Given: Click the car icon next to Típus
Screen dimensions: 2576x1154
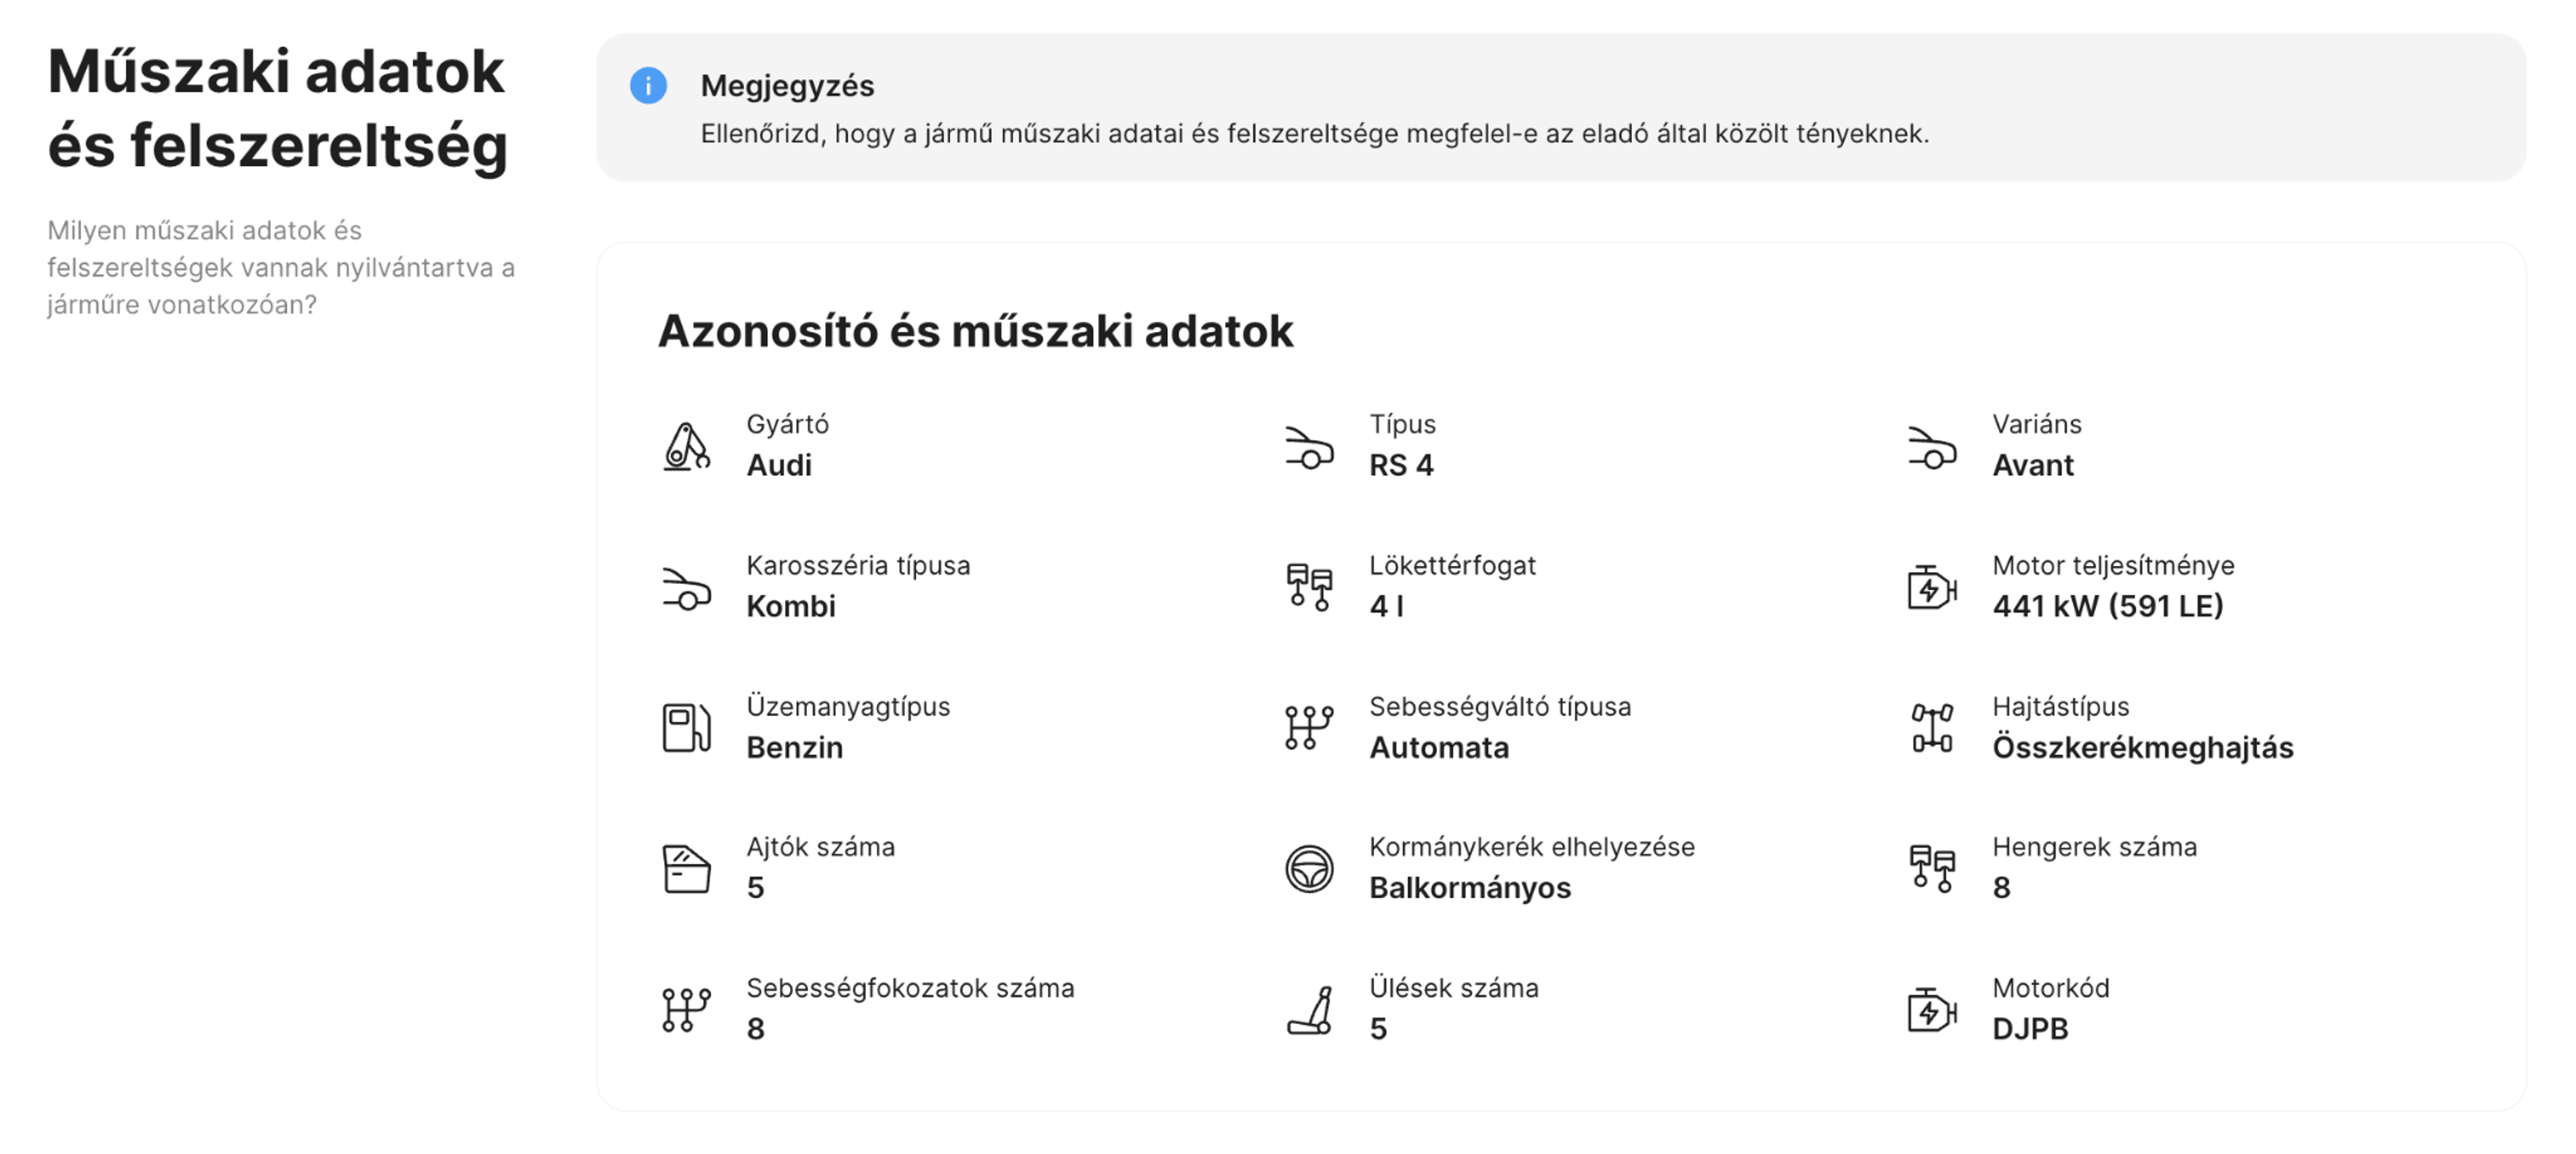Looking at the screenshot, I should pyautogui.click(x=1309, y=448).
